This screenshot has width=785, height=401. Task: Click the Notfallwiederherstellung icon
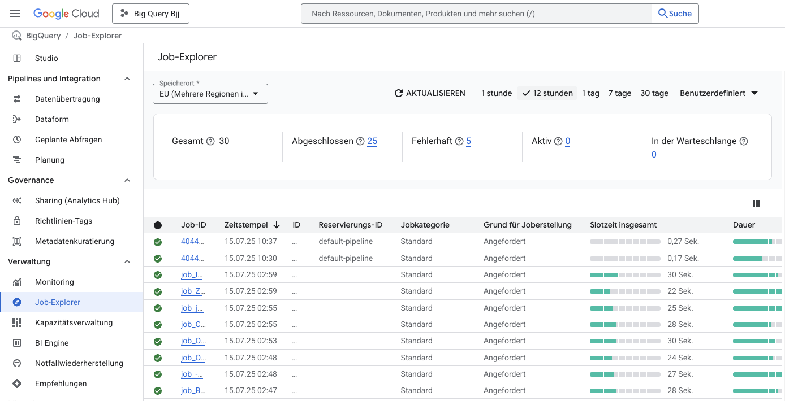(x=17, y=363)
